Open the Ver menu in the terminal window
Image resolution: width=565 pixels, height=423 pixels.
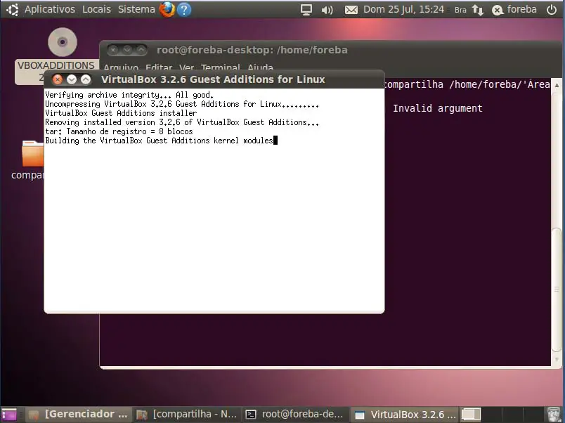[187, 67]
